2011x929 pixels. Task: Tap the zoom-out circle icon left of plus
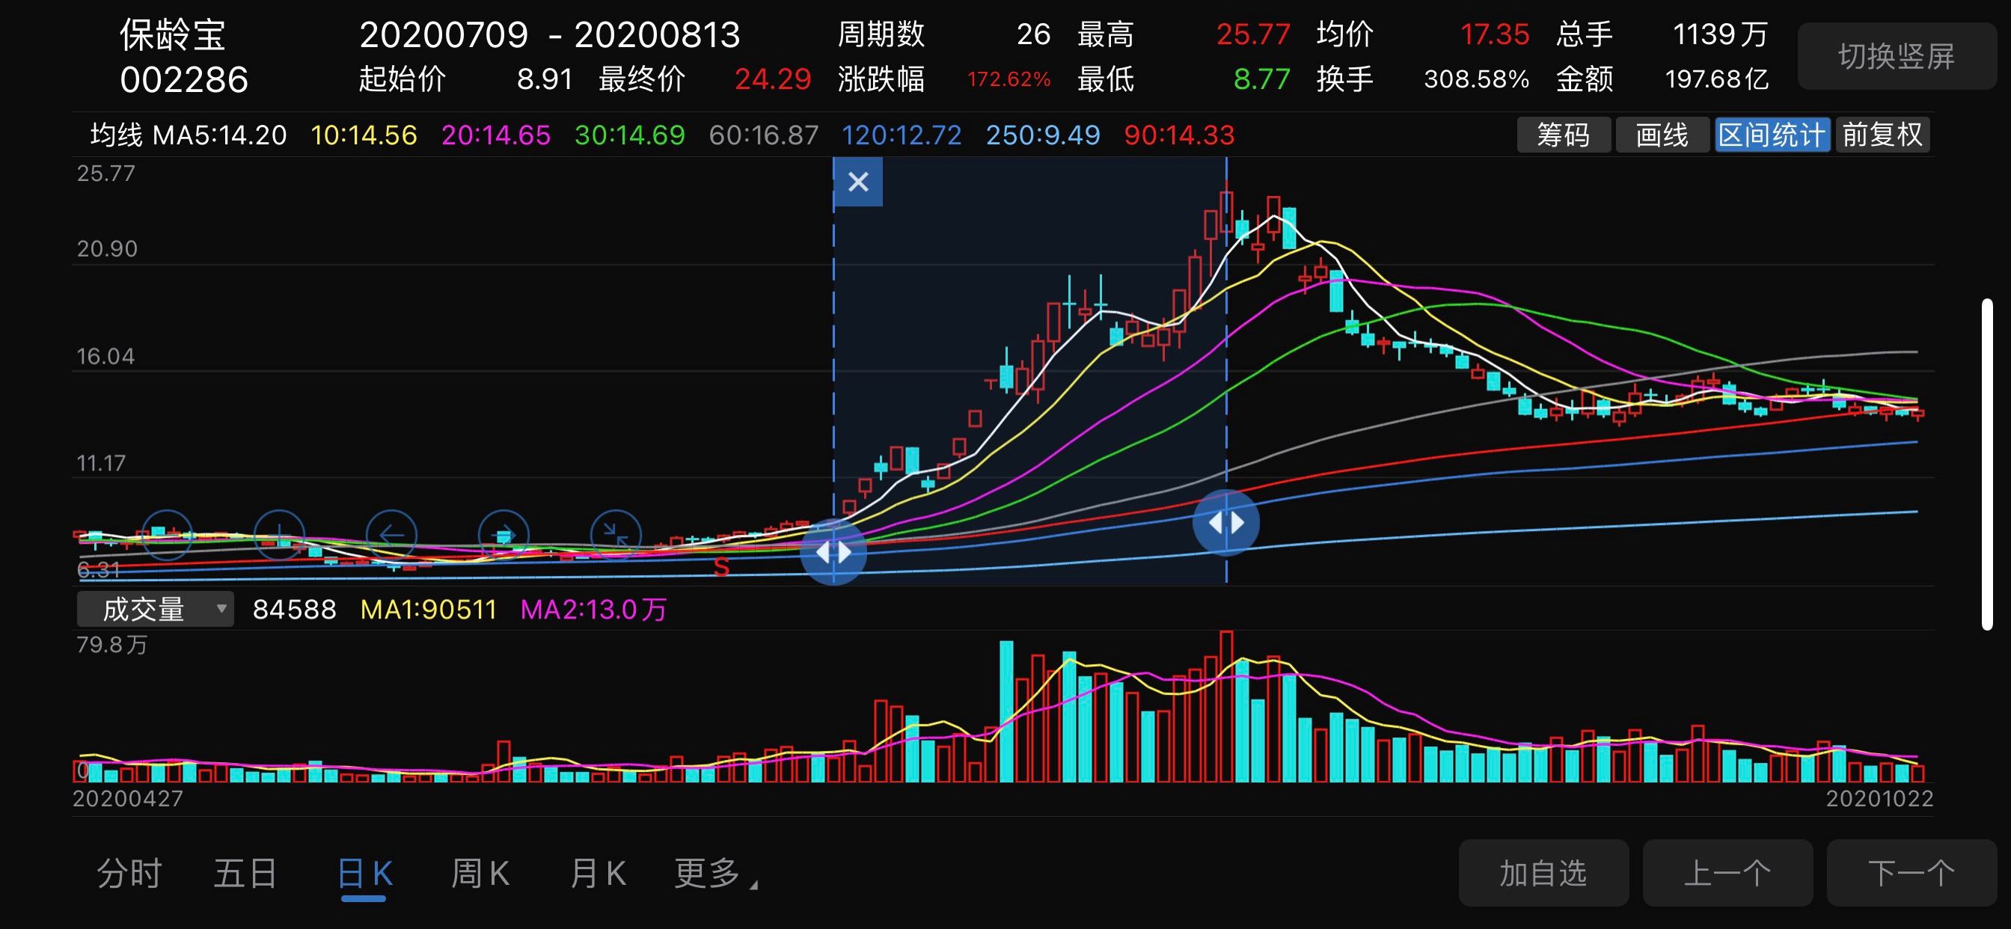point(166,536)
